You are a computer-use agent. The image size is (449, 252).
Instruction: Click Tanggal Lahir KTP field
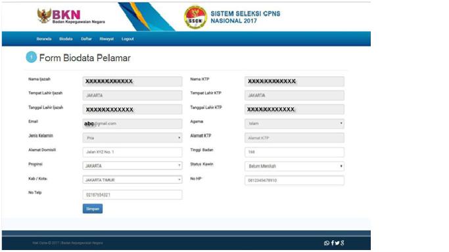(x=295, y=110)
